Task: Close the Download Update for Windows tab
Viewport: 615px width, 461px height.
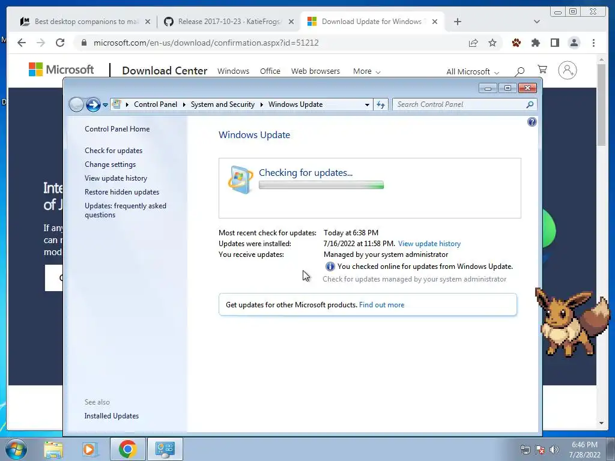Action: 435,22
